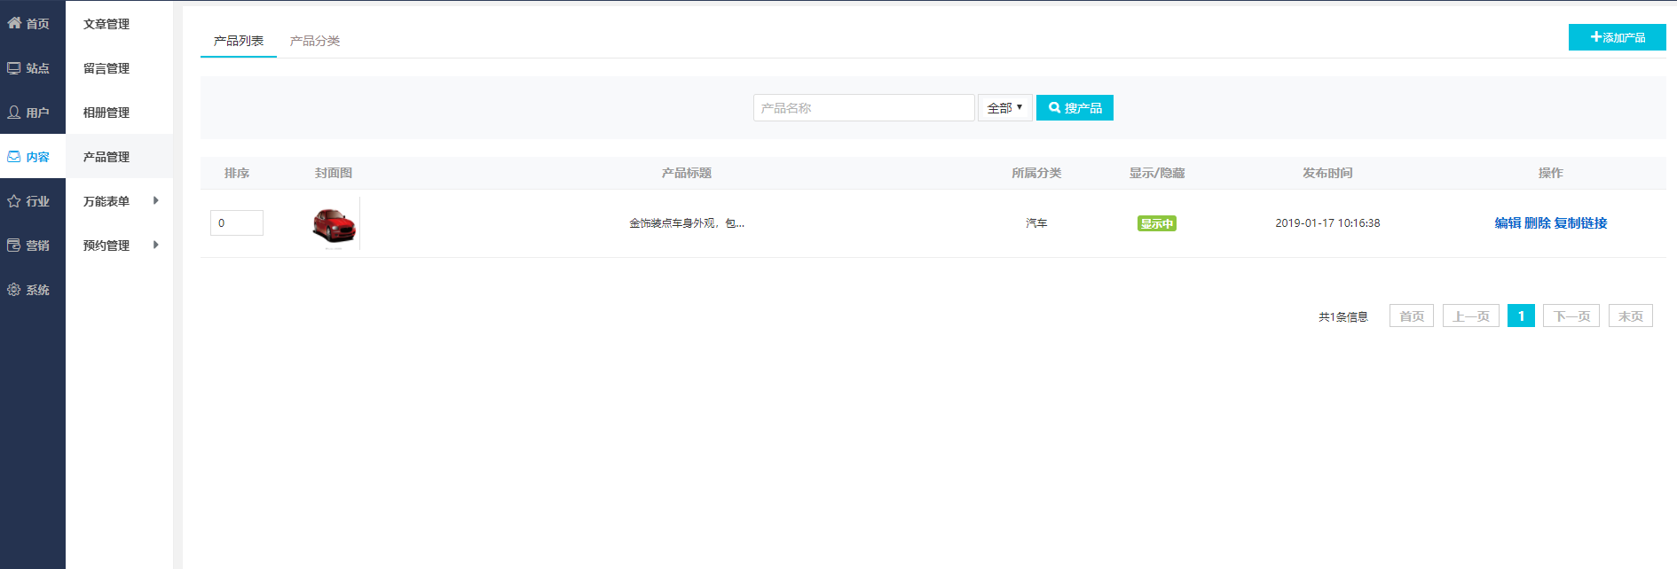
Task: Expand the 万能表单 submenu arrow
Action: 156,200
